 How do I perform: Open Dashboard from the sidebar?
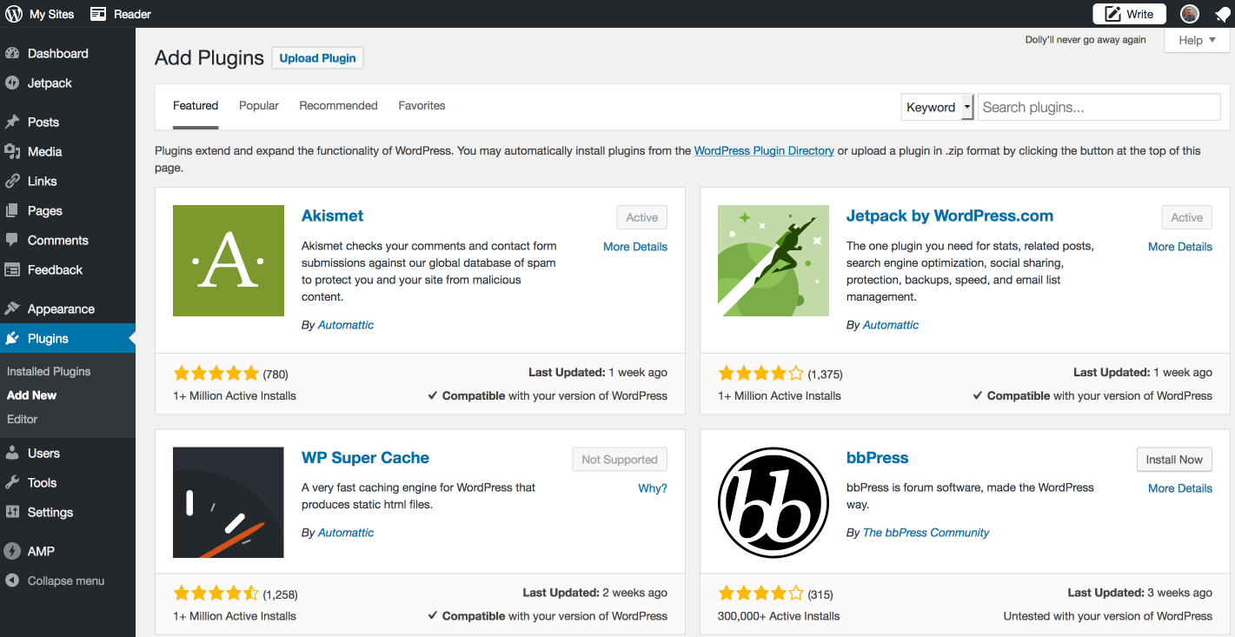[57, 54]
